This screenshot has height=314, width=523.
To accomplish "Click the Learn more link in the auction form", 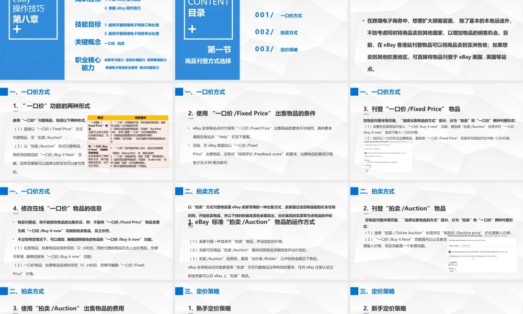I will 504,252.
